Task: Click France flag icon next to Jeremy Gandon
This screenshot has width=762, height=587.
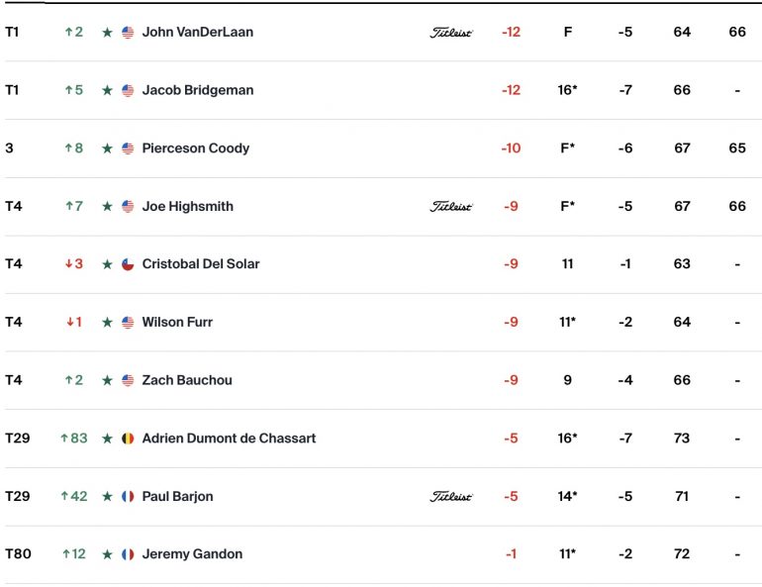Action: tap(128, 554)
